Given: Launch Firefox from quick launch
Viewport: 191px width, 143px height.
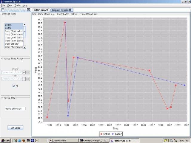Looking at the screenshot, I should pos(24,141).
